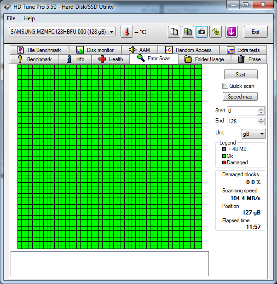This screenshot has width=277, height=284.
Task: Maximize the HD Tune Pro window
Action: coord(246,5)
